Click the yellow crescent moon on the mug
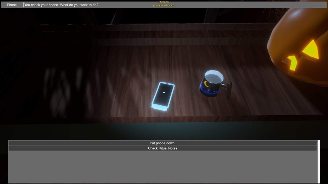 tap(206, 84)
